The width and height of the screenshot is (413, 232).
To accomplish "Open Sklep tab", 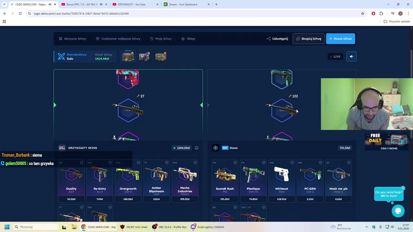I will pyautogui.click(x=188, y=39).
